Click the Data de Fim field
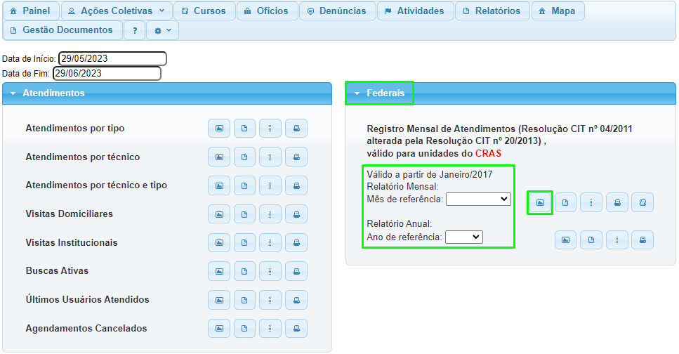This screenshot has width=679, height=354. click(107, 73)
